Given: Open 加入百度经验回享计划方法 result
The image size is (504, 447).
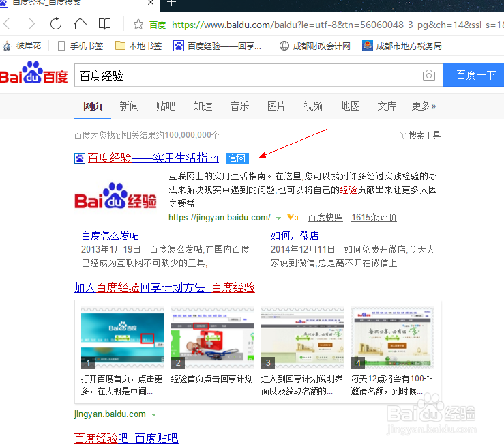Looking at the screenshot, I should point(164,287).
